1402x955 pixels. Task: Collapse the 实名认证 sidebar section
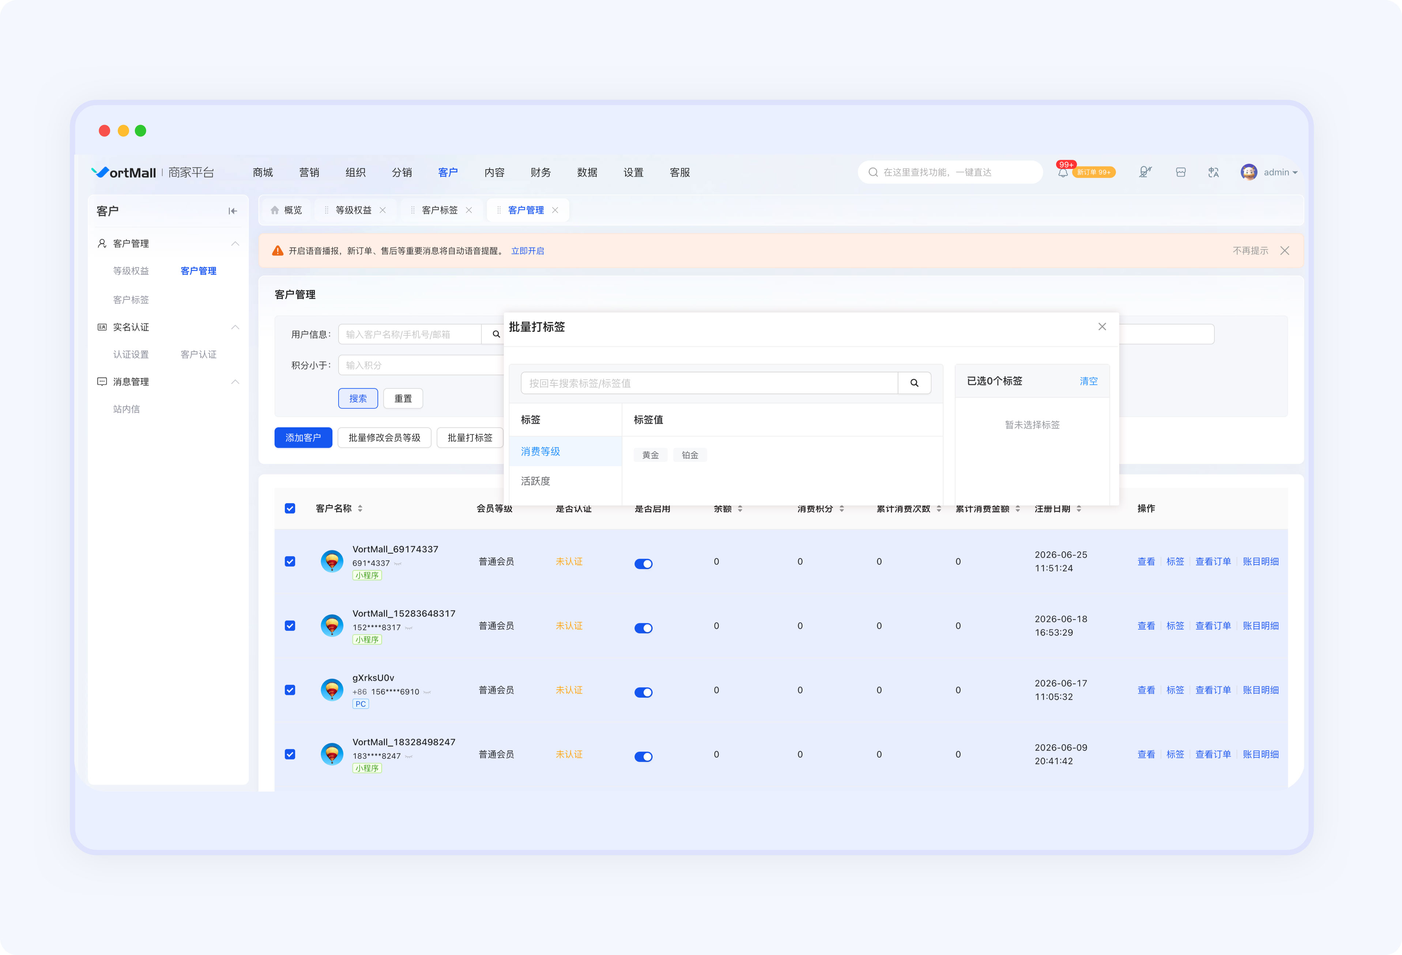[235, 327]
